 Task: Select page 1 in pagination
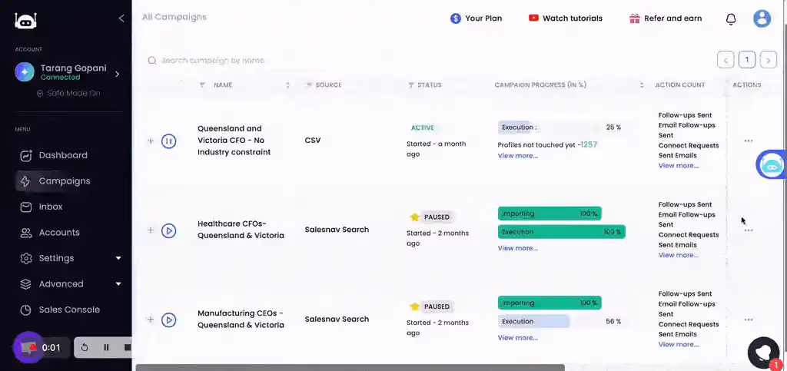[747, 60]
